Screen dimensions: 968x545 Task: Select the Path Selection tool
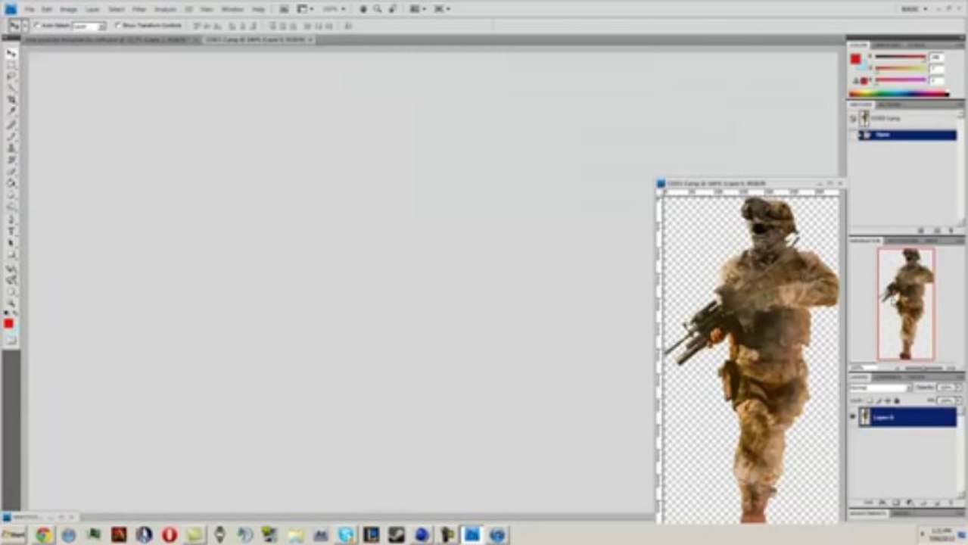pyautogui.click(x=11, y=241)
